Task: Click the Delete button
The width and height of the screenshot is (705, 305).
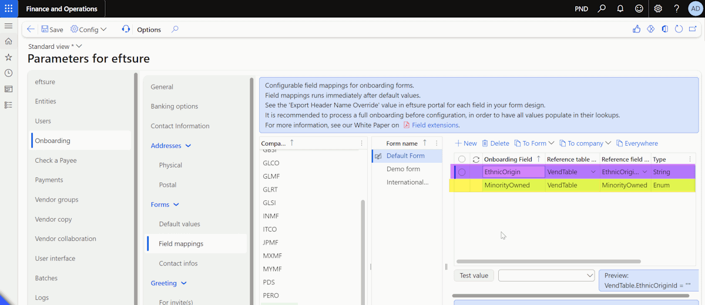Action: click(495, 143)
